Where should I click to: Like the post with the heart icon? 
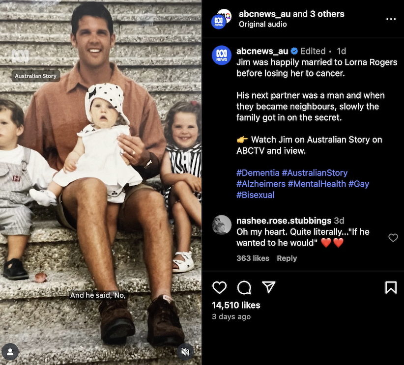click(x=219, y=287)
